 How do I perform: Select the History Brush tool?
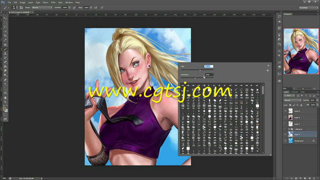point(5,58)
